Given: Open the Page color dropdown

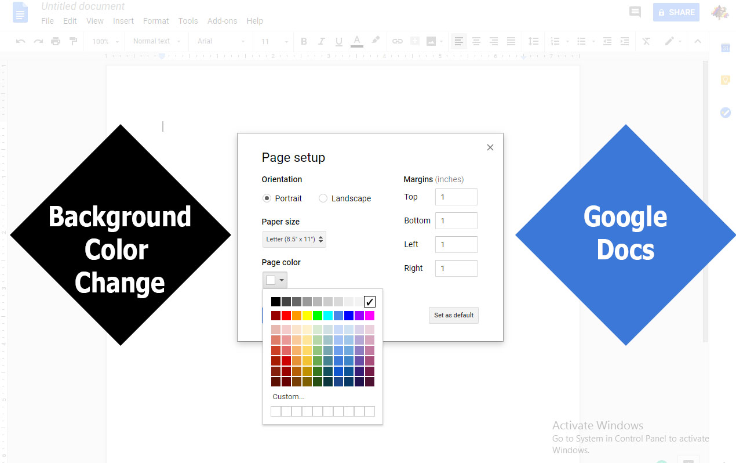Looking at the screenshot, I should tap(275, 280).
